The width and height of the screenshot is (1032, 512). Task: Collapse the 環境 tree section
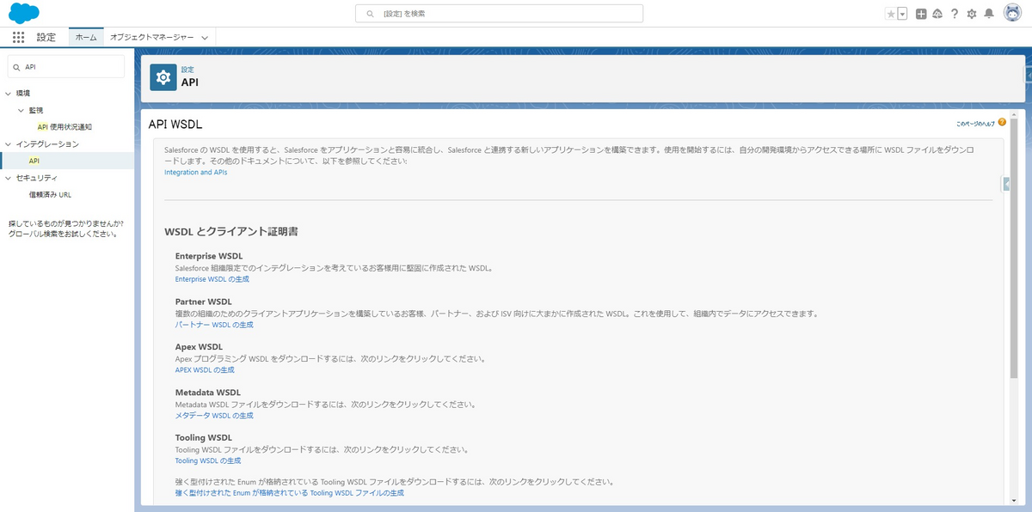[x=9, y=92]
